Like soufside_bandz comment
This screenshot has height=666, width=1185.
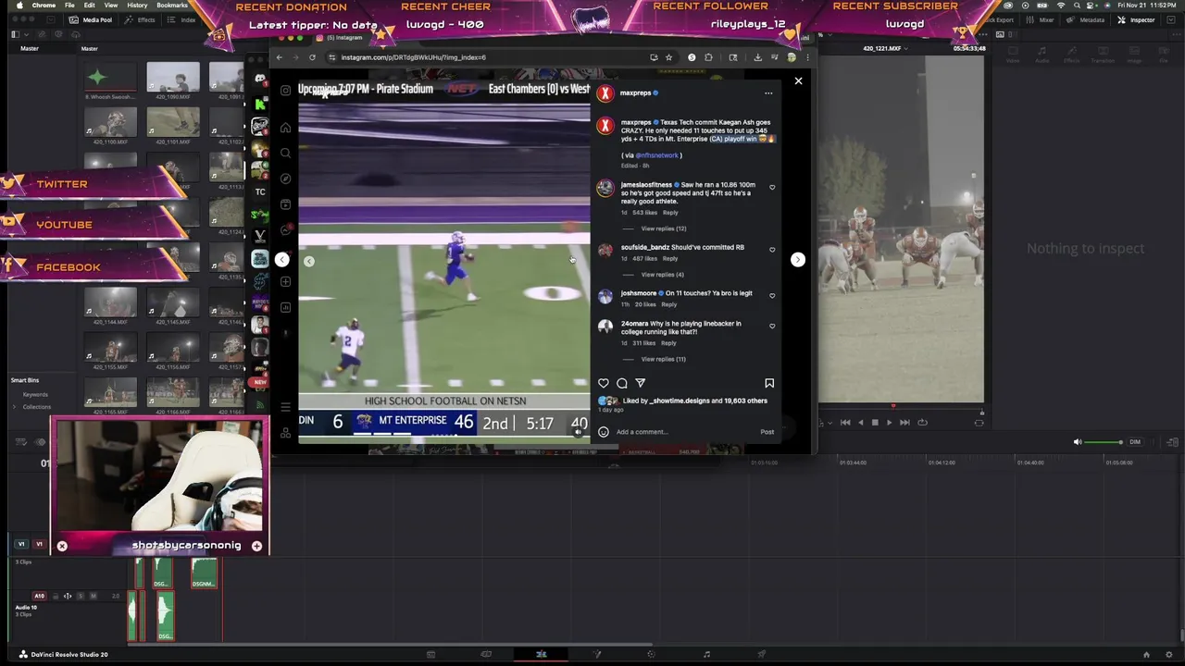point(773,250)
